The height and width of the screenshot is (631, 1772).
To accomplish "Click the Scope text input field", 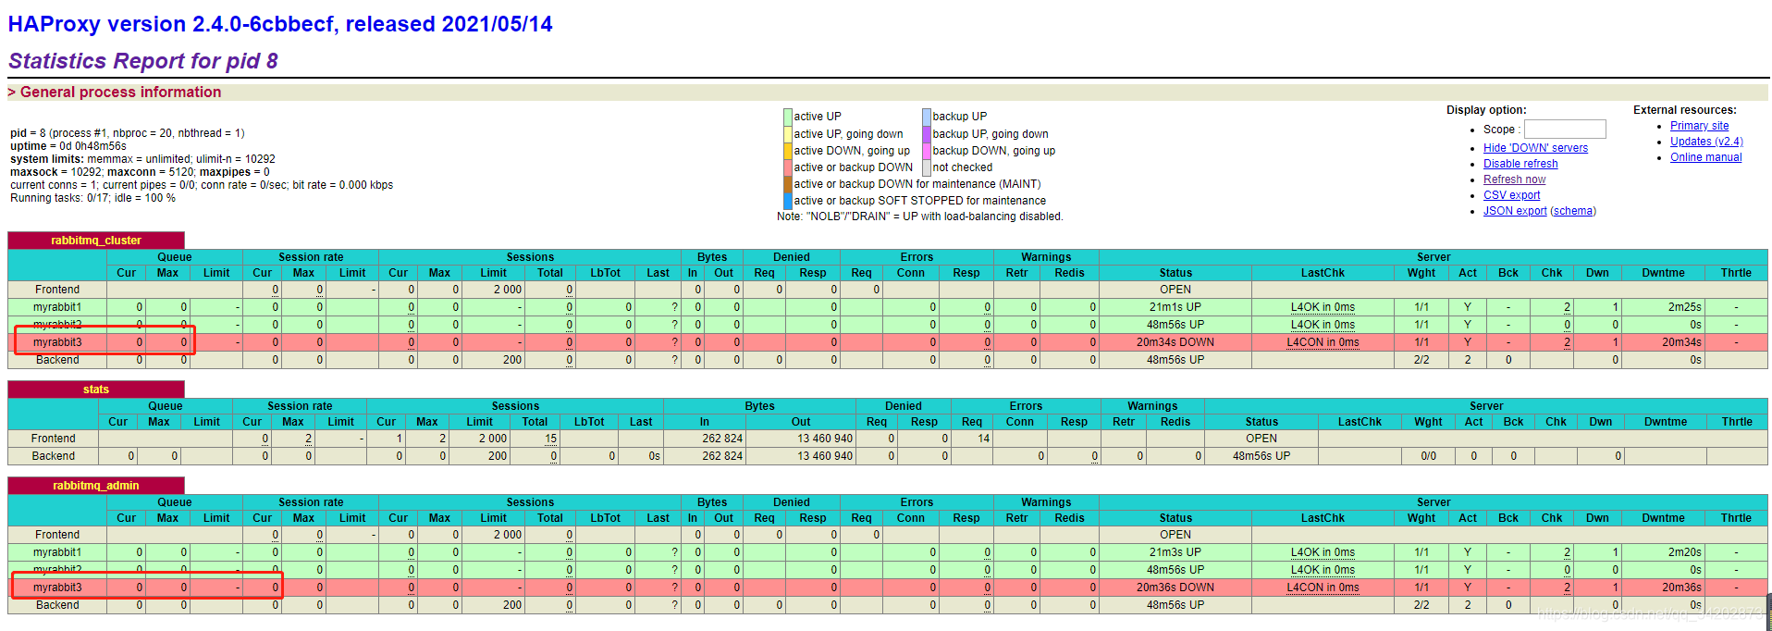I will (1565, 130).
